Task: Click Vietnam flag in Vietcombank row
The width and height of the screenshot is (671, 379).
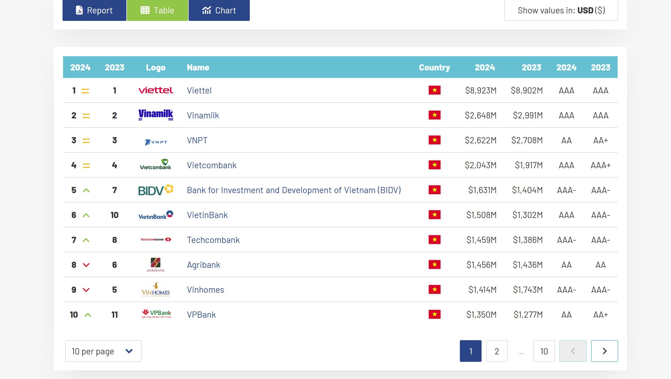Action: coord(434,165)
